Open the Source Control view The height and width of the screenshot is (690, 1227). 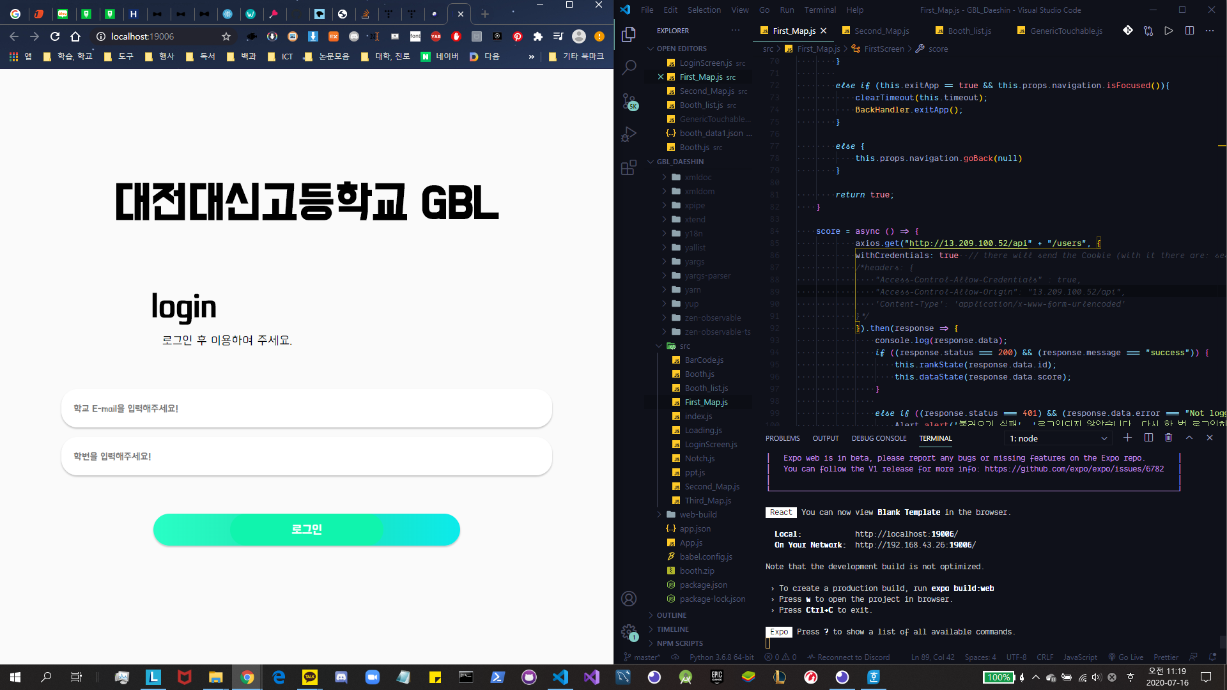(x=629, y=101)
